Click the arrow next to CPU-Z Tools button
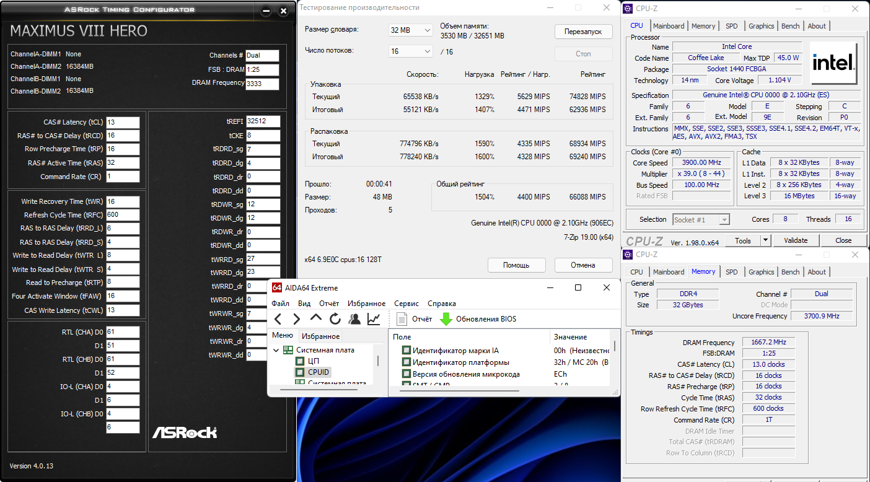870x482 pixels. point(765,240)
